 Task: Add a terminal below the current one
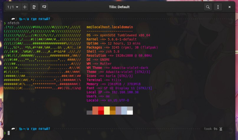44,7
